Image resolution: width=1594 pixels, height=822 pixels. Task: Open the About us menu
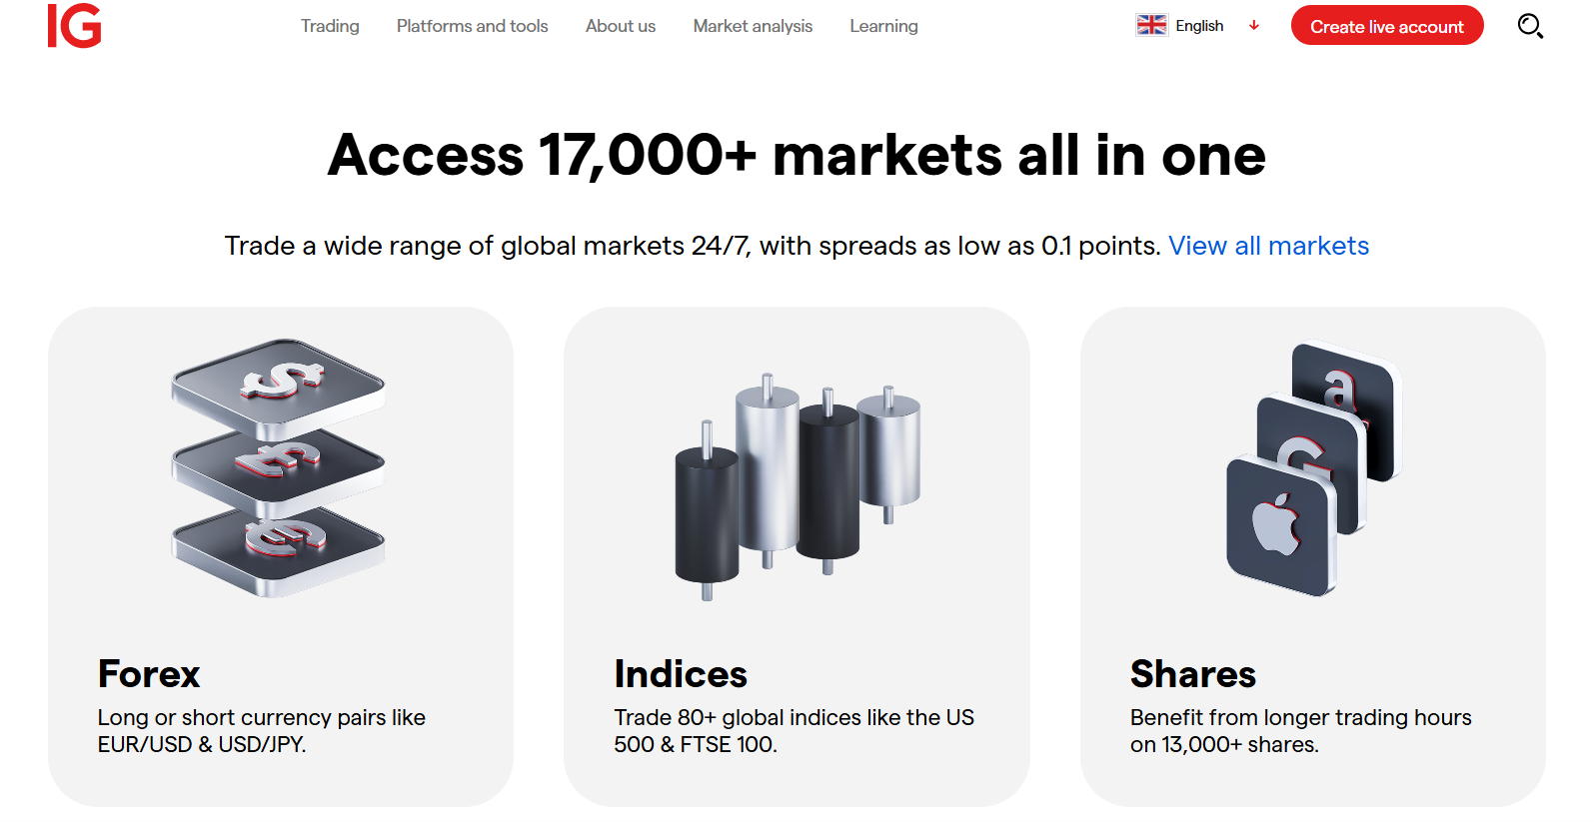(621, 26)
